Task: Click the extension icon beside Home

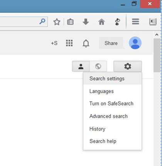Action: coord(117,22)
